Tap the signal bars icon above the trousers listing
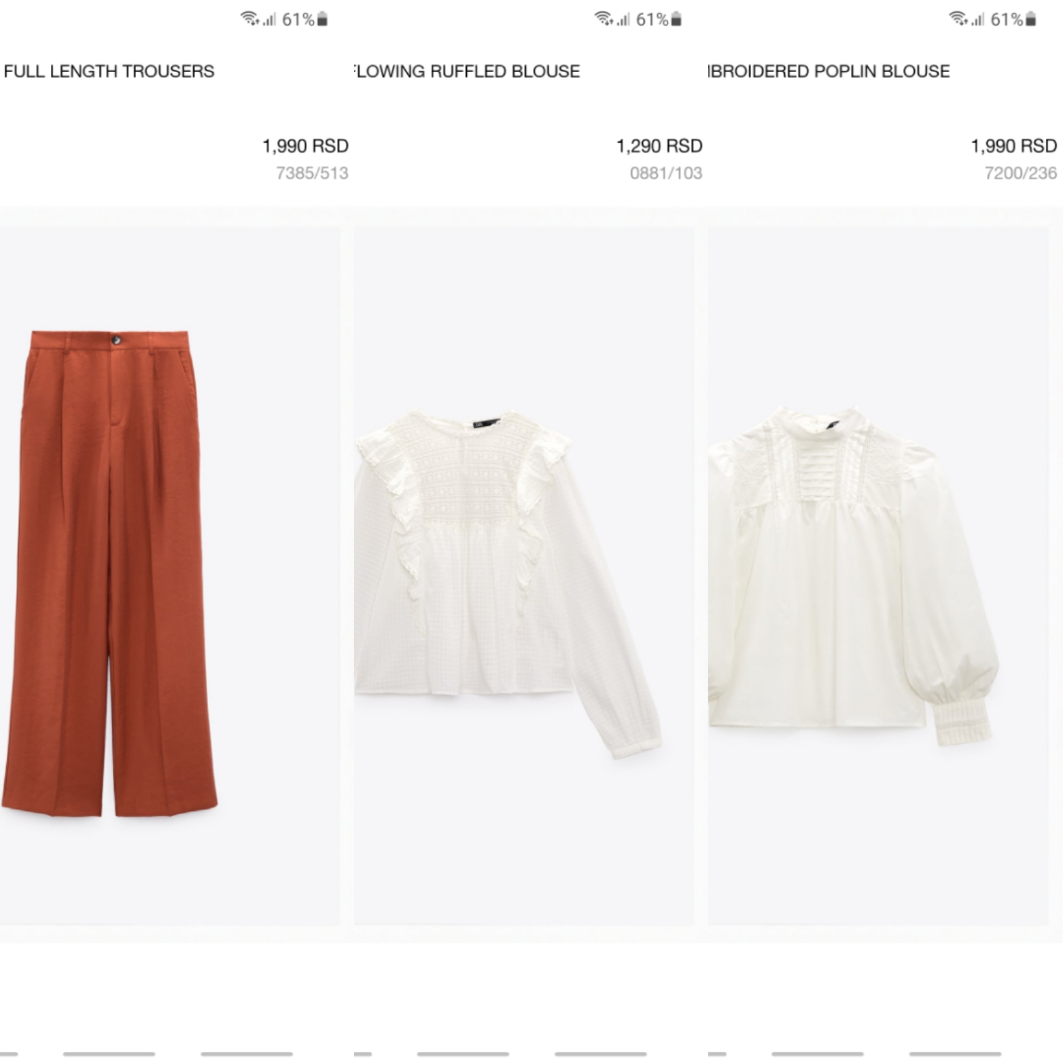Image resolution: width=1063 pixels, height=1063 pixels. (x=269, y=19)
